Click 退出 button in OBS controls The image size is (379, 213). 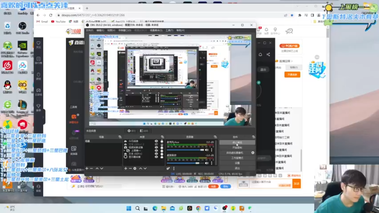[237, 168]
